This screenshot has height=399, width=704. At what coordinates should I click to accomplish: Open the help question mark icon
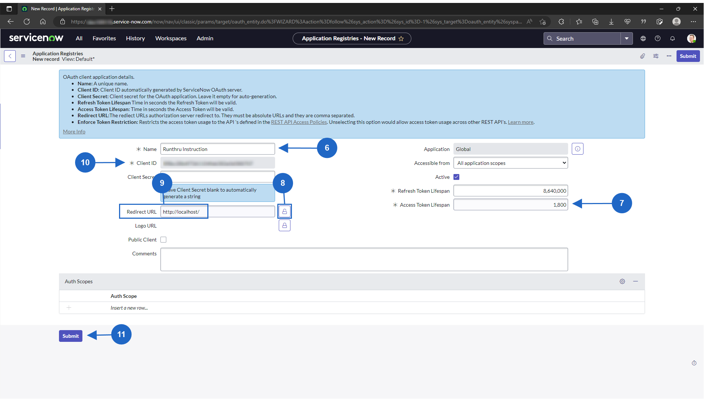click(658, 38)
